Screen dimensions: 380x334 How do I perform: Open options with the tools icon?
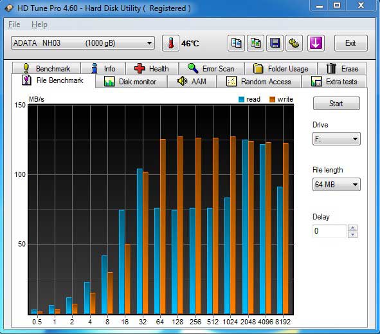(x=294, y=43)
